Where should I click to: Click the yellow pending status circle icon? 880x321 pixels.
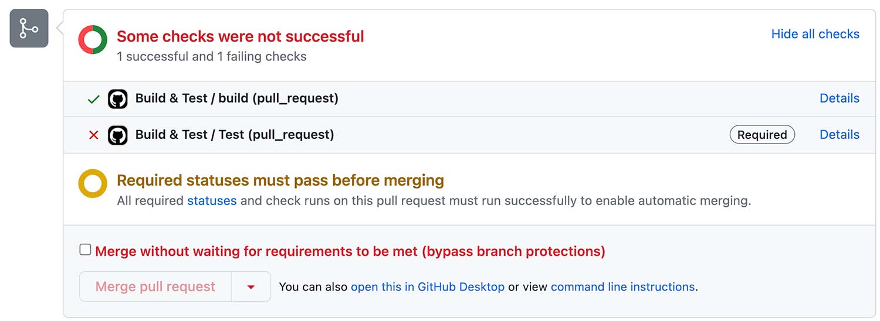coord(93,183)
